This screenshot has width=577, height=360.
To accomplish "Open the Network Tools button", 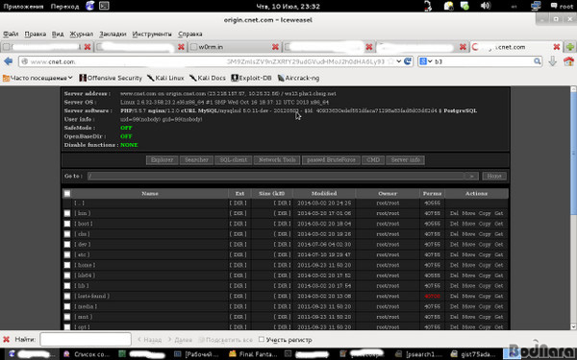I will tap(277, 159).
